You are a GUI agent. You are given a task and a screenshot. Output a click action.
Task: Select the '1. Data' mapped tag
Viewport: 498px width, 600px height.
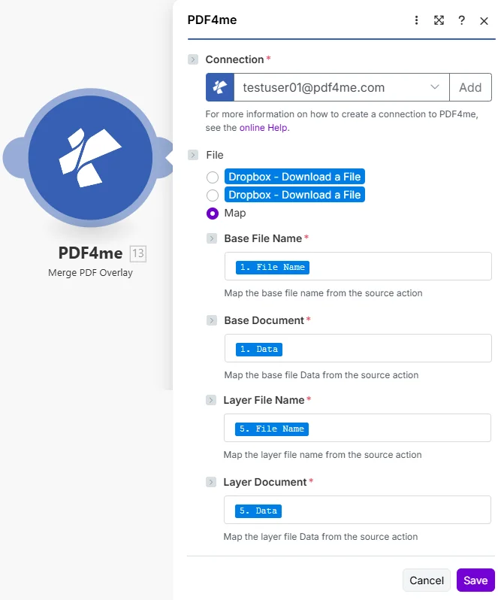tap(258, 349)
